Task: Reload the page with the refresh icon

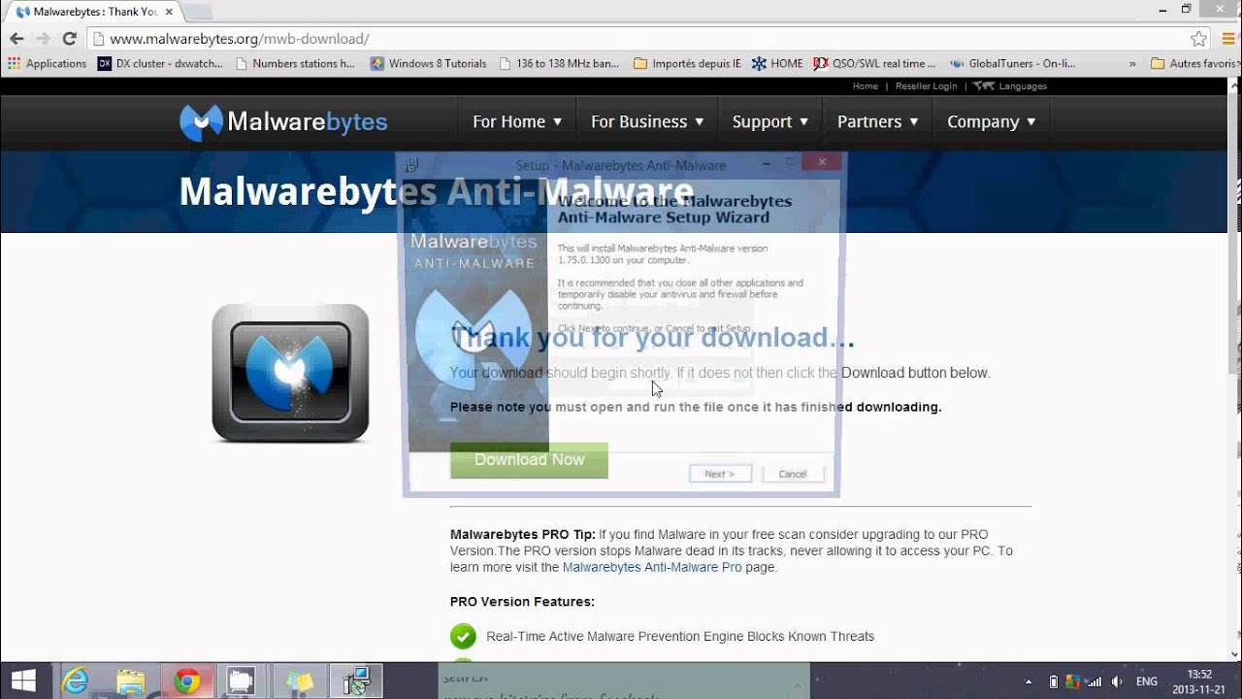Action: point(69,39)
